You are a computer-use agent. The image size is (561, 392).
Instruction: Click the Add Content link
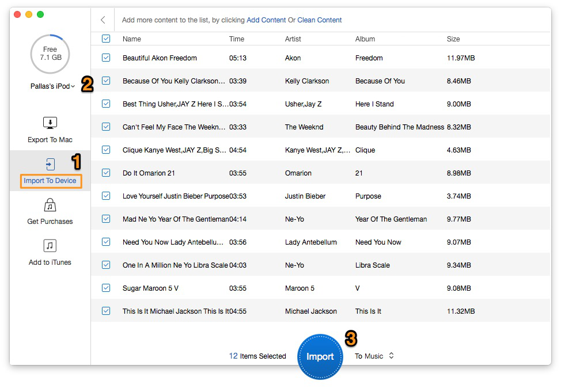tap(266, 20)
